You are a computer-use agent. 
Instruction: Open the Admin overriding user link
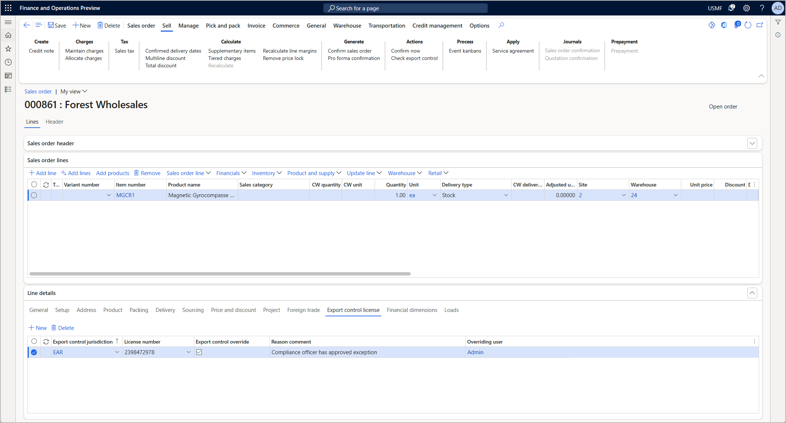(475, 352)
